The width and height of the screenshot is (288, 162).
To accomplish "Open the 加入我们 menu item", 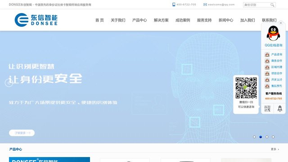I will pos(247,20).
